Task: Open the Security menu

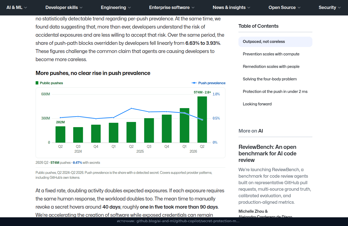Action: [330, 8]
